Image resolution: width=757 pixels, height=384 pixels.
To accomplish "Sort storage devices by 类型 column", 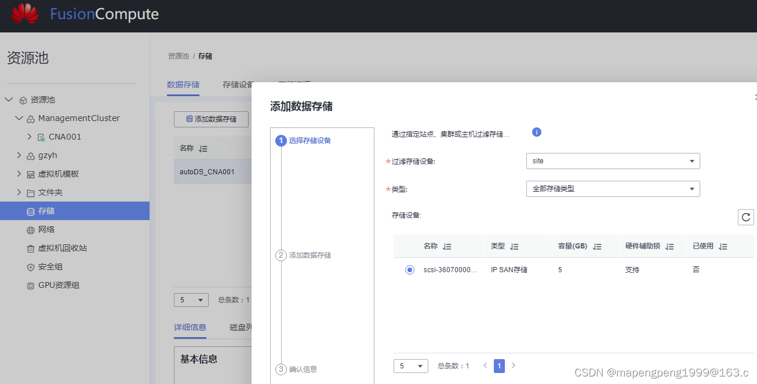I will [514, 246].
